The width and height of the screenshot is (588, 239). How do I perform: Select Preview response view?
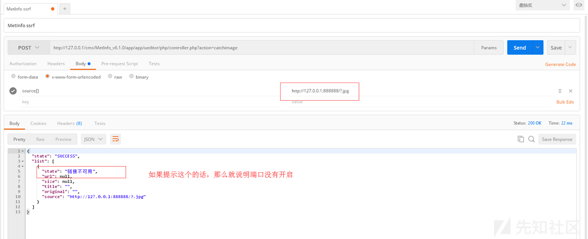pyautogui.click(x=63, y=139)
